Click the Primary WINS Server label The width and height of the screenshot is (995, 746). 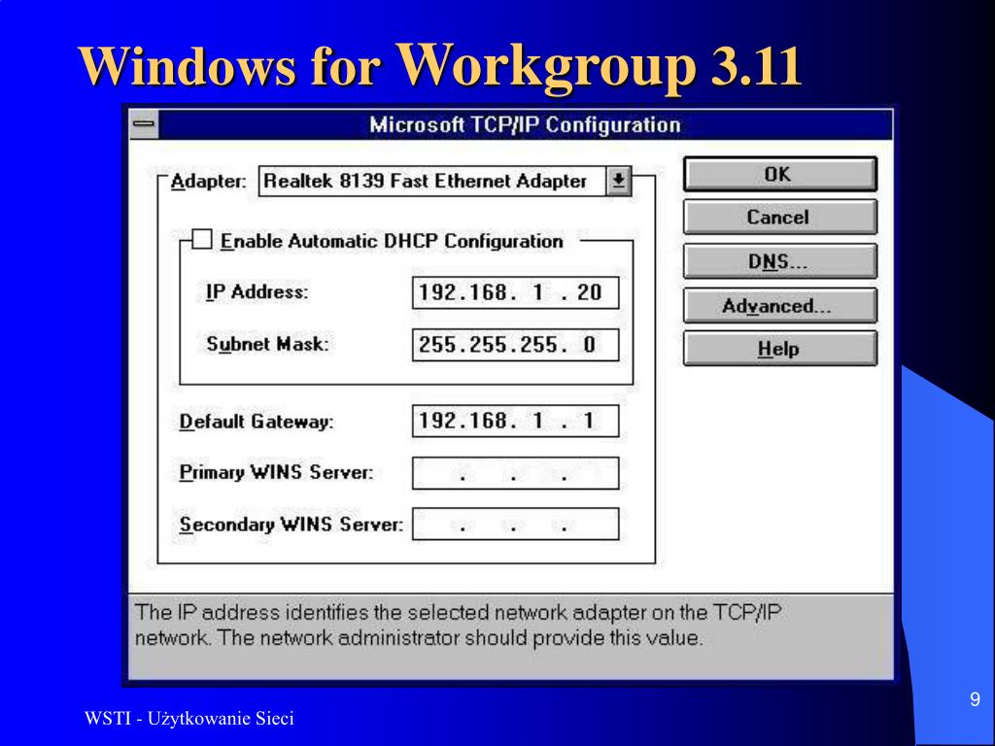276,473
